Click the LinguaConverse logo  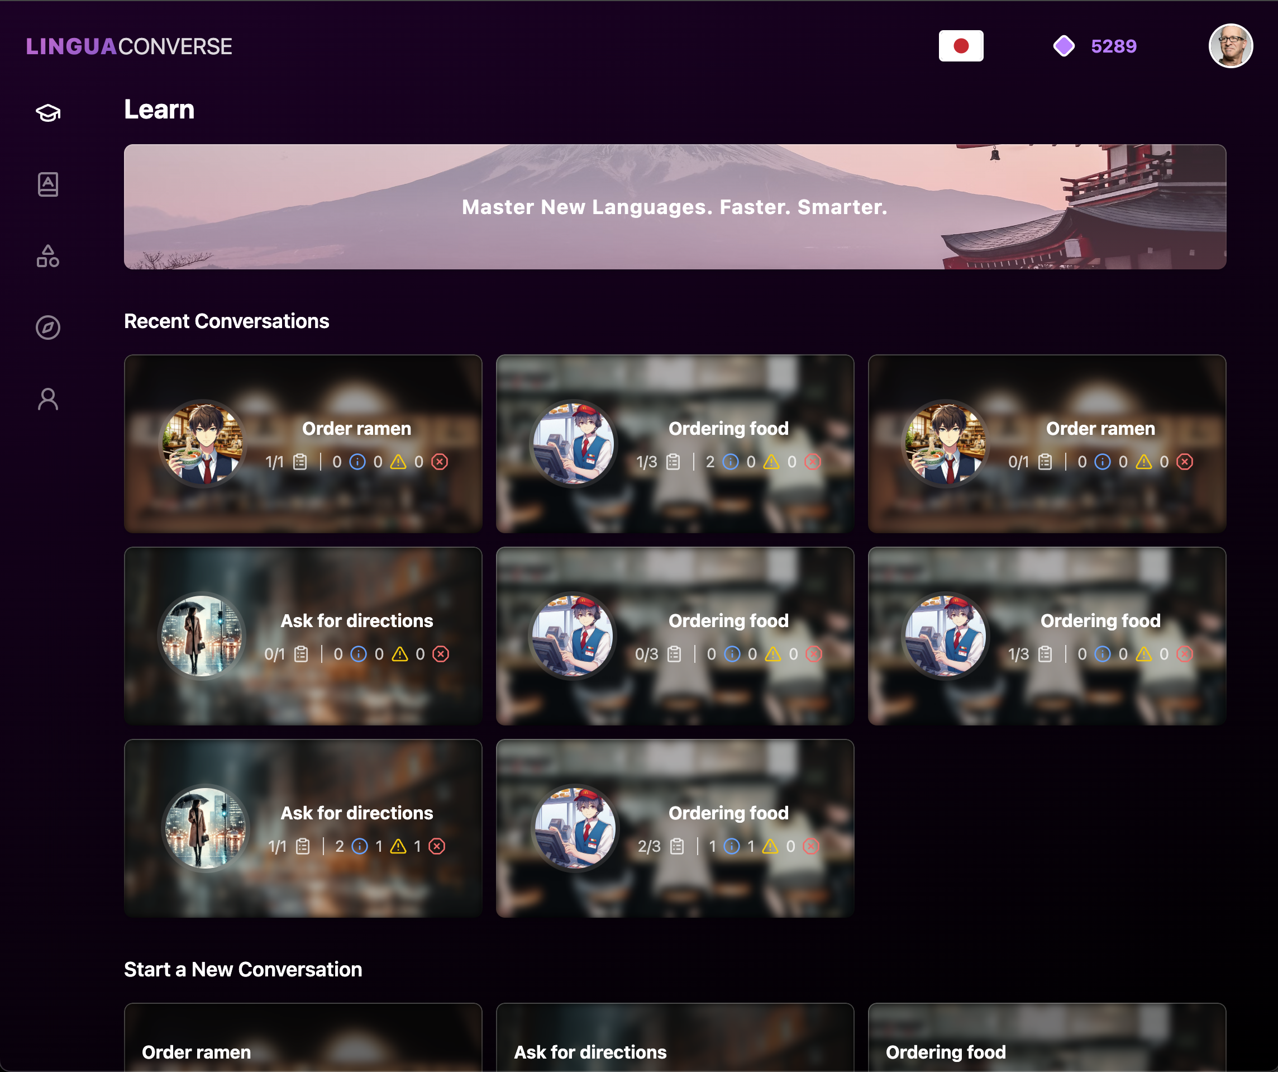pyautogui.click(x=129, y=46)
